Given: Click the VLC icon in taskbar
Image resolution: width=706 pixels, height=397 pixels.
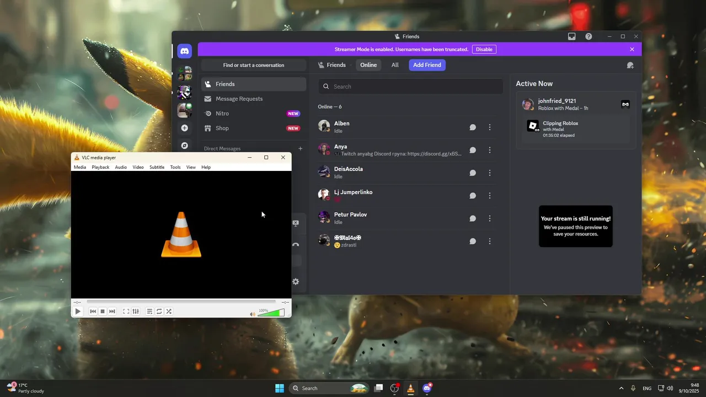Looking at the screenshot, I should pyautogui.click(x=410, y=388).
